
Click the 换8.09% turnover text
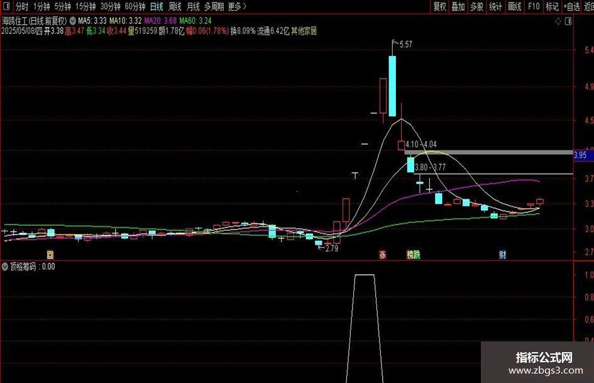[243, 31]
